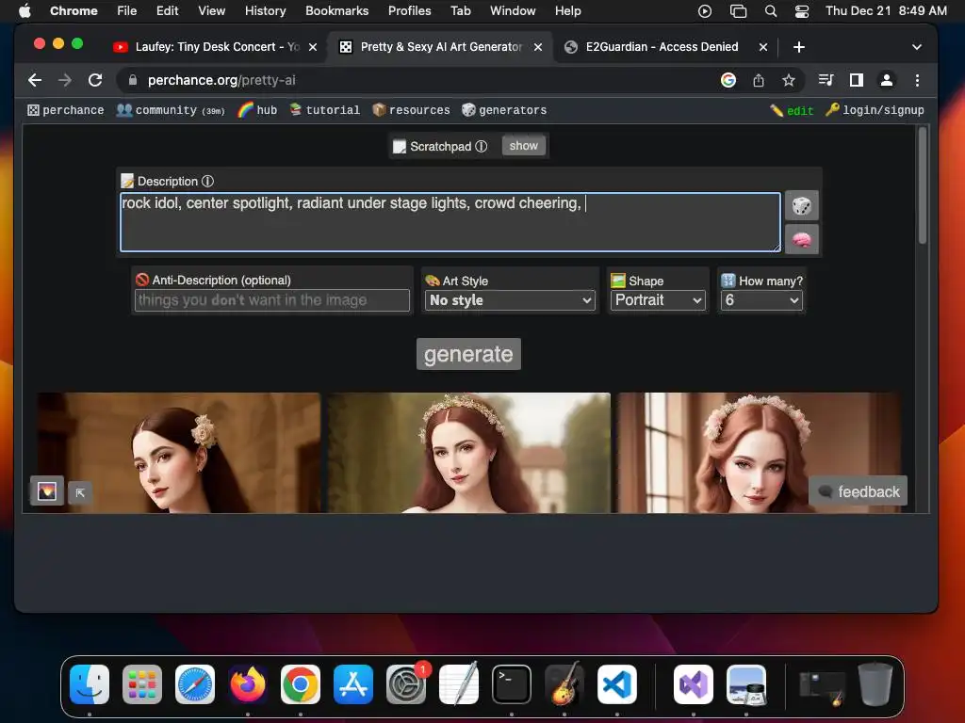
Task: Click the browser forward arrow
Action: click(x=65, y=80)
